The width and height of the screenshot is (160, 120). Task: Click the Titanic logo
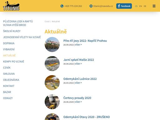click(x=11, y=6)
